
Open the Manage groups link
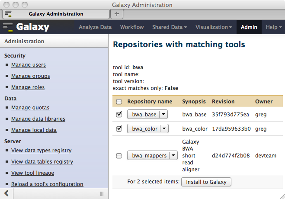31,76
